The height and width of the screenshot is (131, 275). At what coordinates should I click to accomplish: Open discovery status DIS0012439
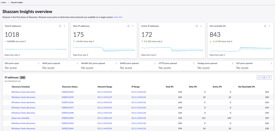tap(68, 97)
